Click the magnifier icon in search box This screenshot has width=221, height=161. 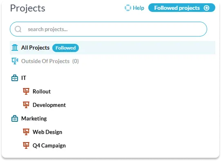coord(18,29)
